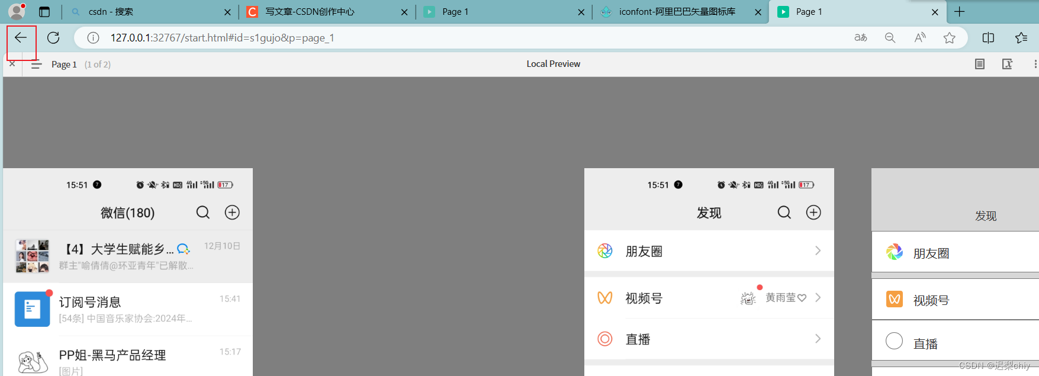Open the 订阅号消息 conversation title
The image size is (1039, 376).
90,302
